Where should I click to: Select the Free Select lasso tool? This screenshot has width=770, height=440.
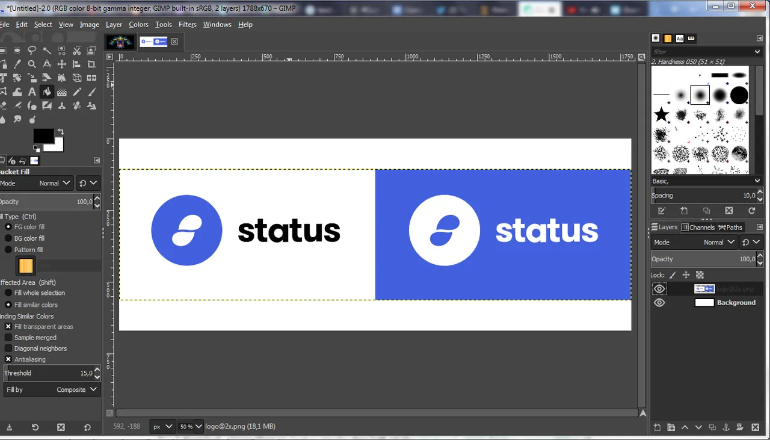[32, 51]
